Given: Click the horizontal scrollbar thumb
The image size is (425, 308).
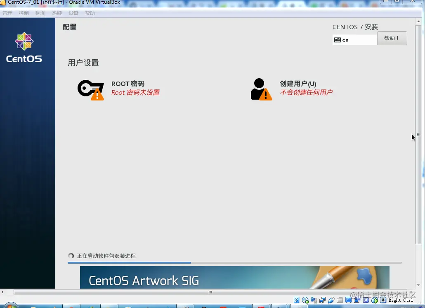Looking at the screenshot, I should tap(210, 292).
